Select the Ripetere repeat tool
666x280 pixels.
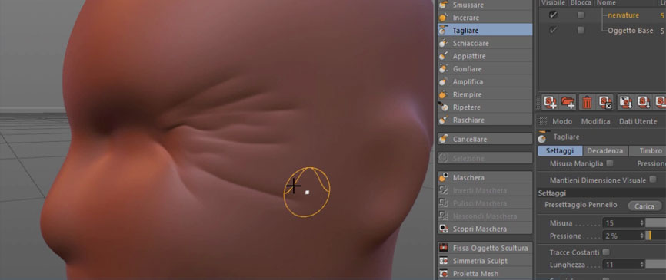click(485, 107)
